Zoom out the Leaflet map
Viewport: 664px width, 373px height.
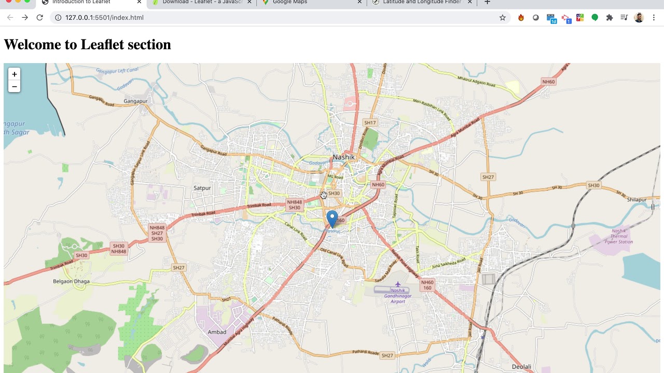(15, 87)
